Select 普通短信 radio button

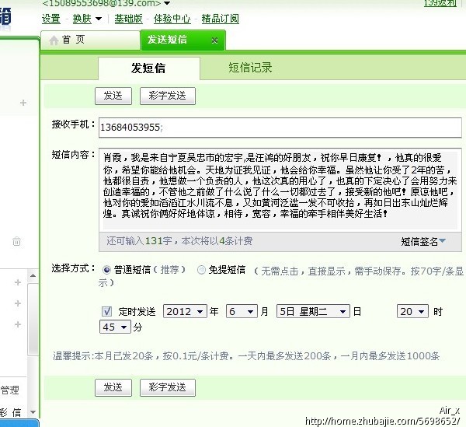click(x=106, y=270)
